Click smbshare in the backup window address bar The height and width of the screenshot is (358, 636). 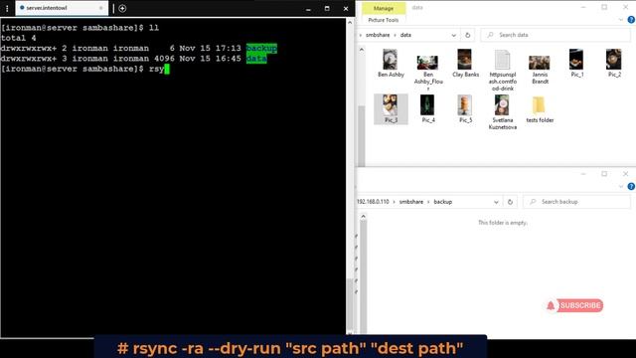(x=410, y=202)
